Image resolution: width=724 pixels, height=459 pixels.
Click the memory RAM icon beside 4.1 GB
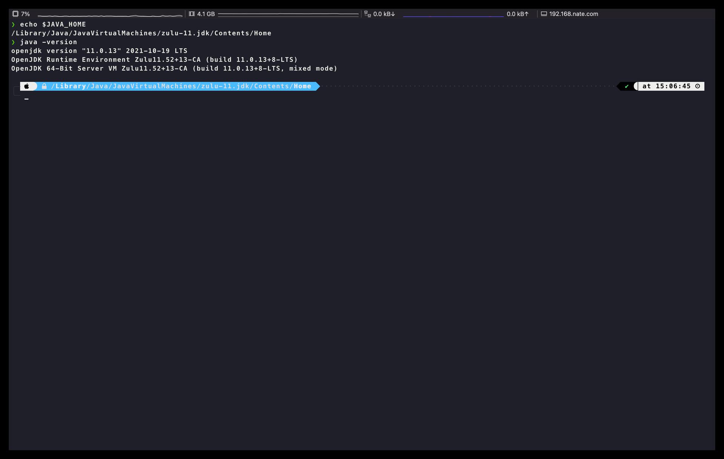[192, 14]
